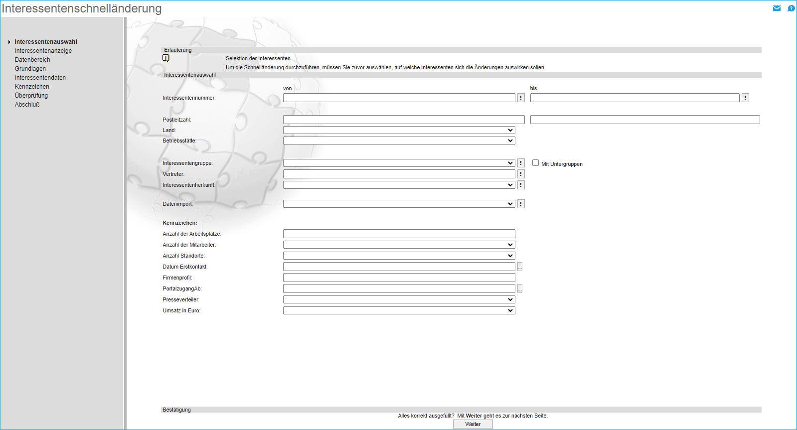The height and width of the screenshot is (430, 797).
Task: Click the exclamation icon next to Datenimport
Action: coord(521,204)
